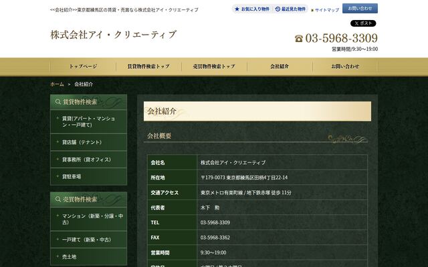
Task: Click the 会社概要 section heading
Action: (159, 136)
